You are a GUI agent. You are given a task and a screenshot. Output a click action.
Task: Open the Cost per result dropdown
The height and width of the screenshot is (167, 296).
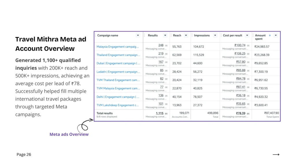(247, 35)
